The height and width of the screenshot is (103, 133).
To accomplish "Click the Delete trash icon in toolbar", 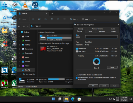I will pos(64,19).
